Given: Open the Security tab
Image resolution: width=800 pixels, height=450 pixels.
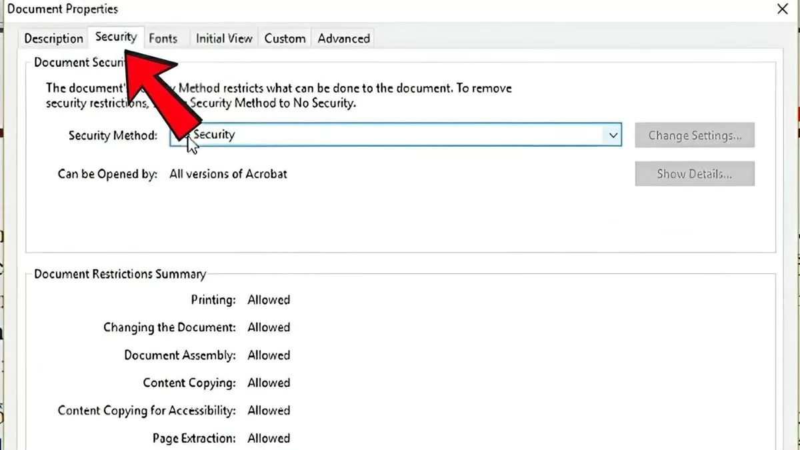Looking at the screenshot, I should pos(115,37).
